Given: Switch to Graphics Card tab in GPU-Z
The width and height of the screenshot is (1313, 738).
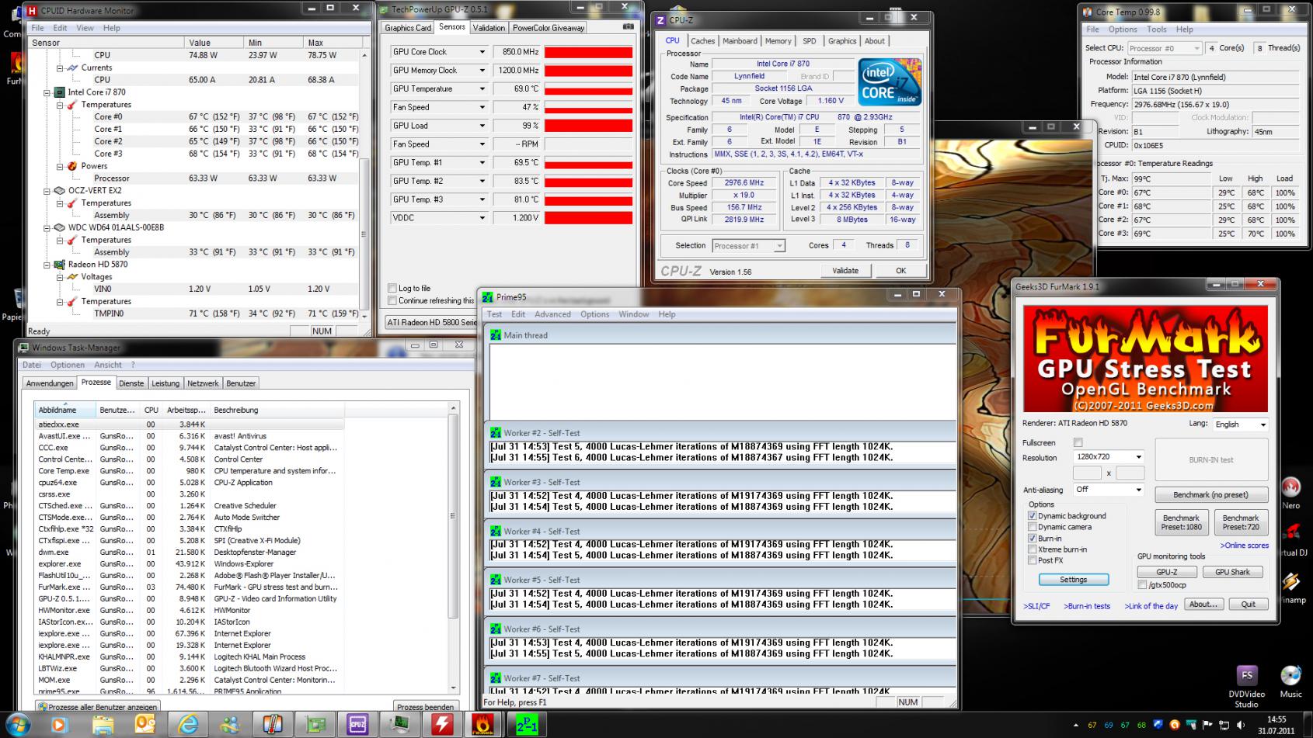Looking at the screenshot, I should (x=408, y=28).
